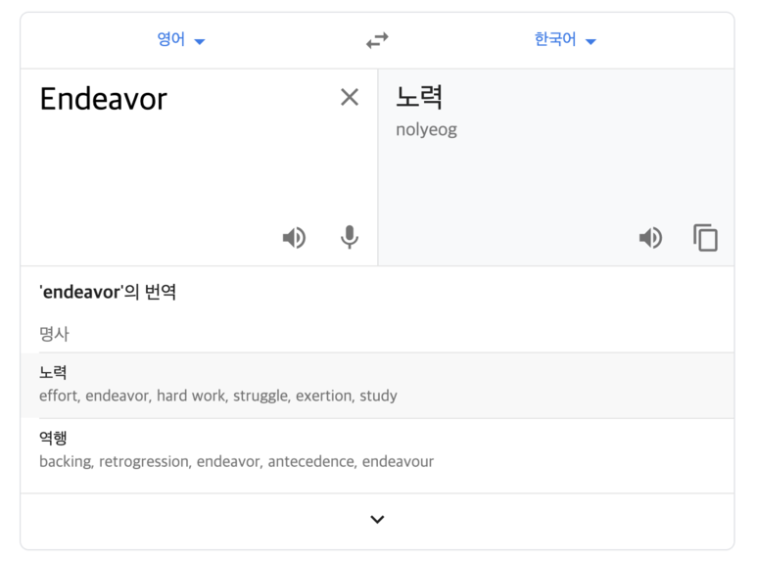757x562 pixels.
Task: Select the 노력 translation row
Action: coord(377,386)
